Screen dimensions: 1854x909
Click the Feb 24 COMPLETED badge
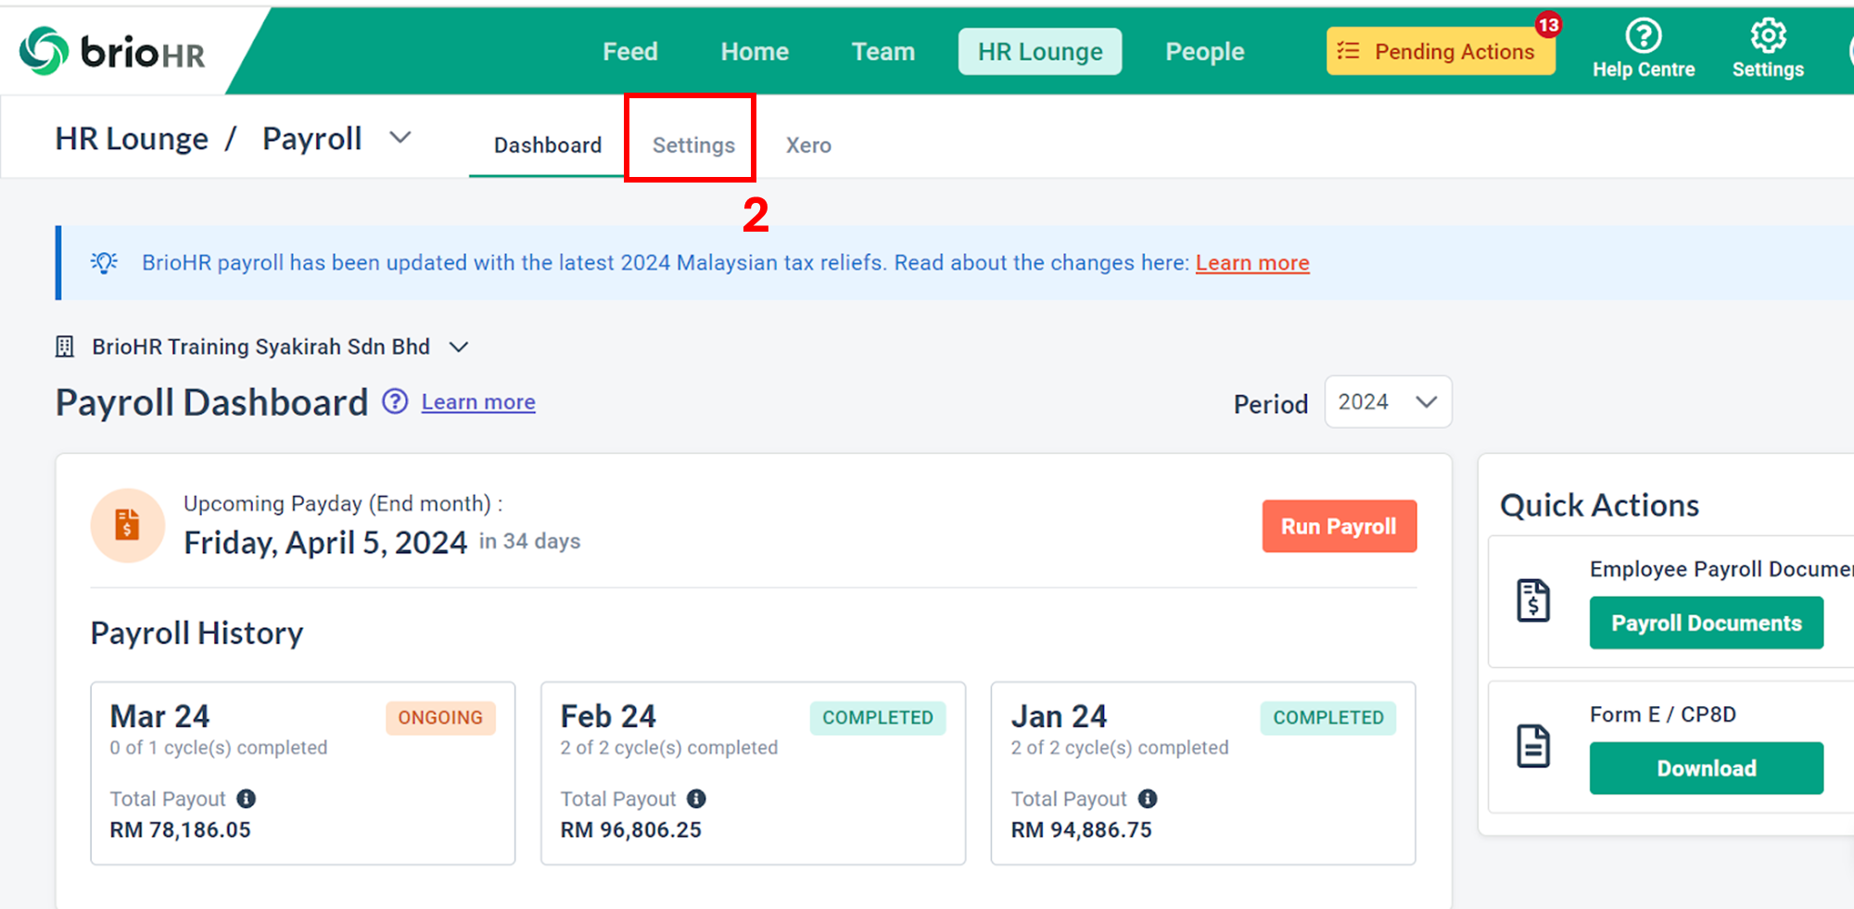(x=878, y=718)
